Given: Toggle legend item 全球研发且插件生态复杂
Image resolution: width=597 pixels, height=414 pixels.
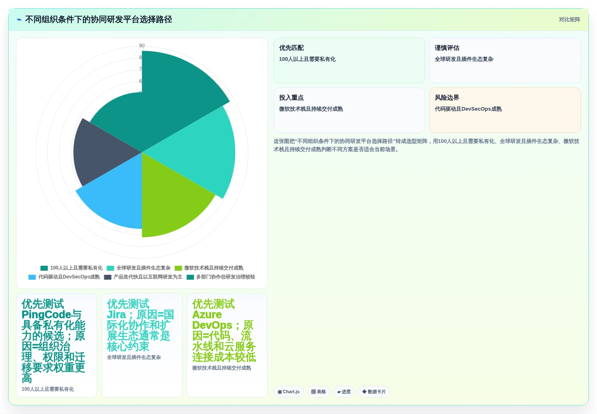Looking at the screenshot, I should (x=138, y=268).
